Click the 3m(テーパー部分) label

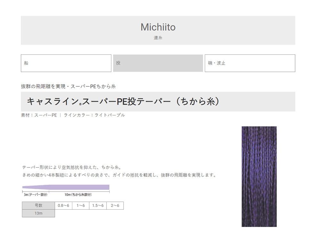tap(36, 195)
